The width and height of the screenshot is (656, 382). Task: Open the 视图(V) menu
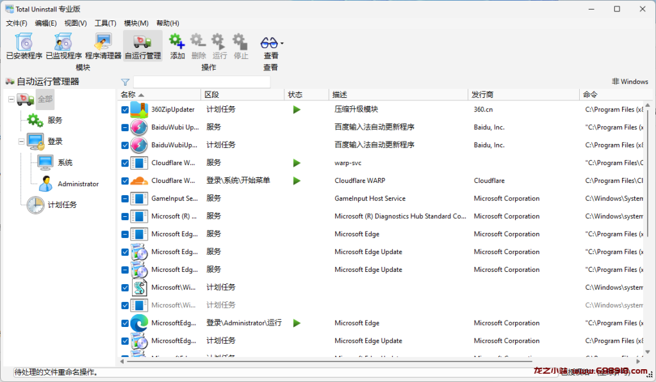(x=76, y=23)
